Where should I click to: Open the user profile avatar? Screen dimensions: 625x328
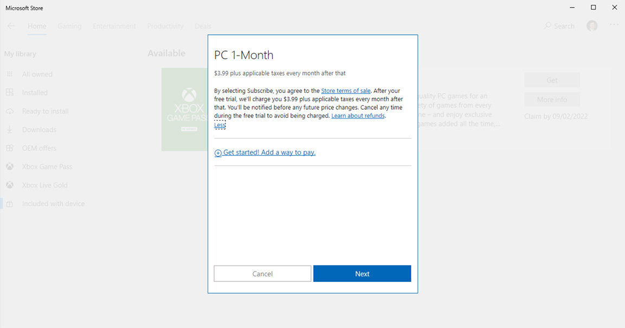tap(592, 26)
